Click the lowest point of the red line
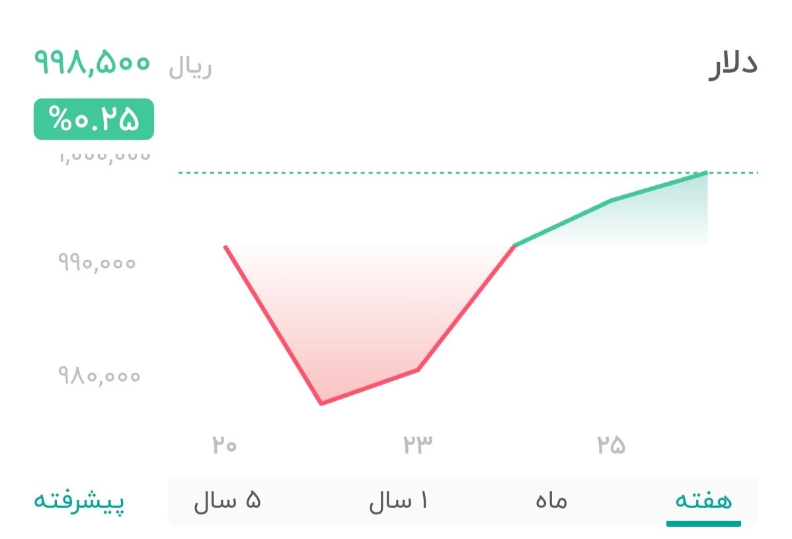Screen dimensions: 792x539 322,402
